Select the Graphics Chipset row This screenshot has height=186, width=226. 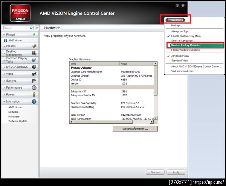click(112, 76)
